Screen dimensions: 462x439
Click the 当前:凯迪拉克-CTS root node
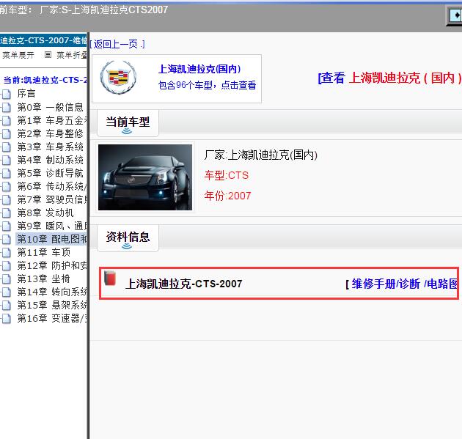[x=45, y=80]
